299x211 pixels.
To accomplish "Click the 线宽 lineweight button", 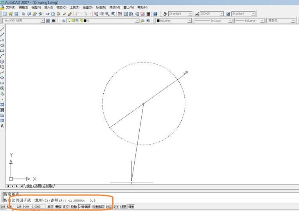I will [123, 207].
